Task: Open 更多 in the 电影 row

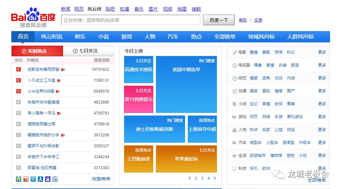Action: 322,52
